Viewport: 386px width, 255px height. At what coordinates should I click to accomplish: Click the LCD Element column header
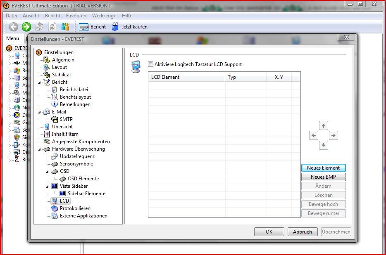coord(187,77)
